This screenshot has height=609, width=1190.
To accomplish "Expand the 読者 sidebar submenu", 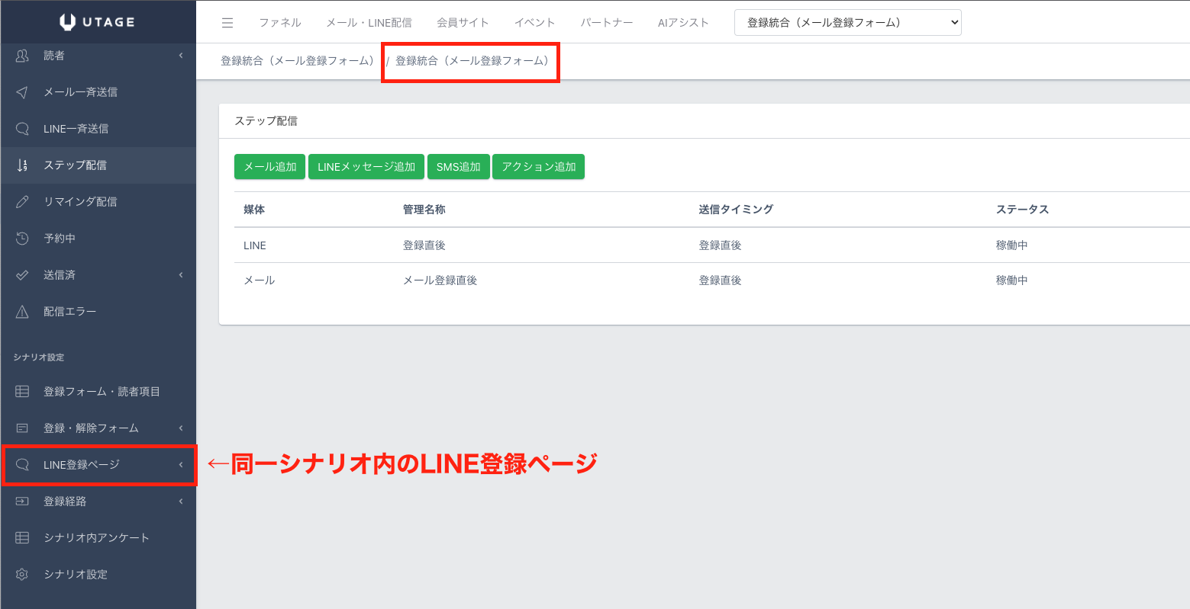I will pyautogui.click(x=181, y=56).
